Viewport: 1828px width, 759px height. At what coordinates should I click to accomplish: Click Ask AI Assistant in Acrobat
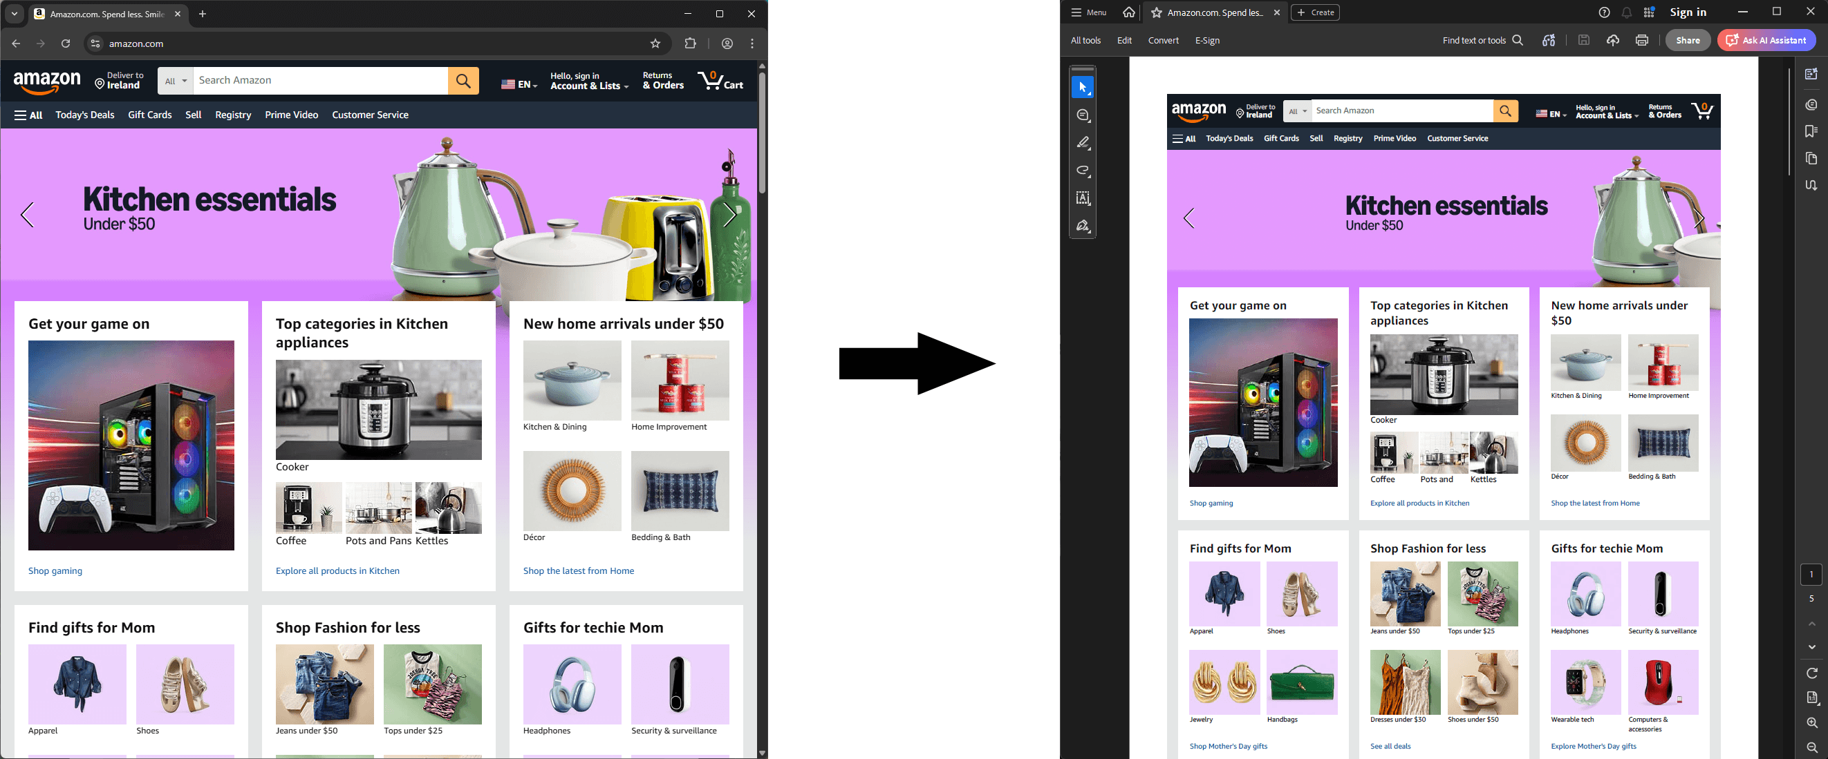1766,40
